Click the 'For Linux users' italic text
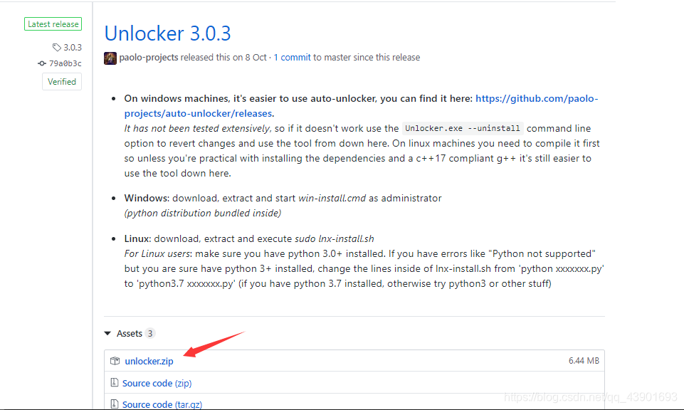This screenshot has width=684, height=410. click(x=157, y=254)
